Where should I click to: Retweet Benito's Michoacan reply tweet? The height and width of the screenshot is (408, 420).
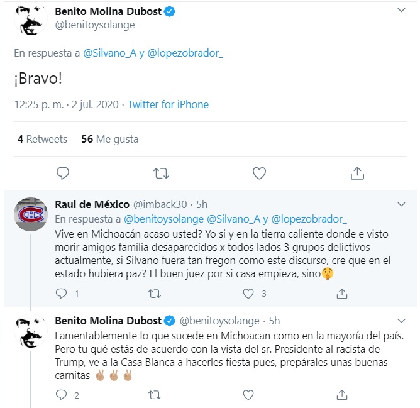click(x=154, y=395)
